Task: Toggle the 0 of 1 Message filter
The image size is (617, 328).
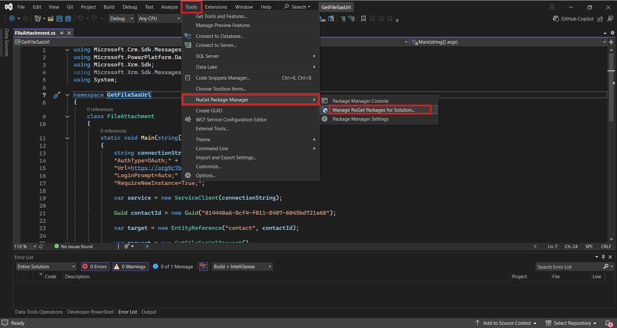Action: 173,266
